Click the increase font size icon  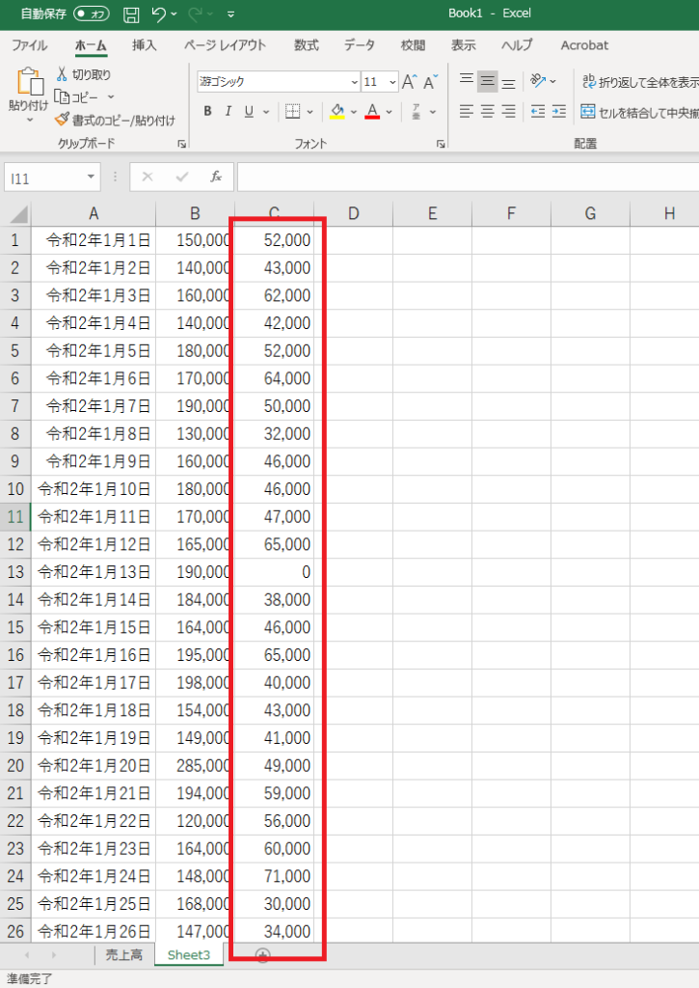[409, 82]
